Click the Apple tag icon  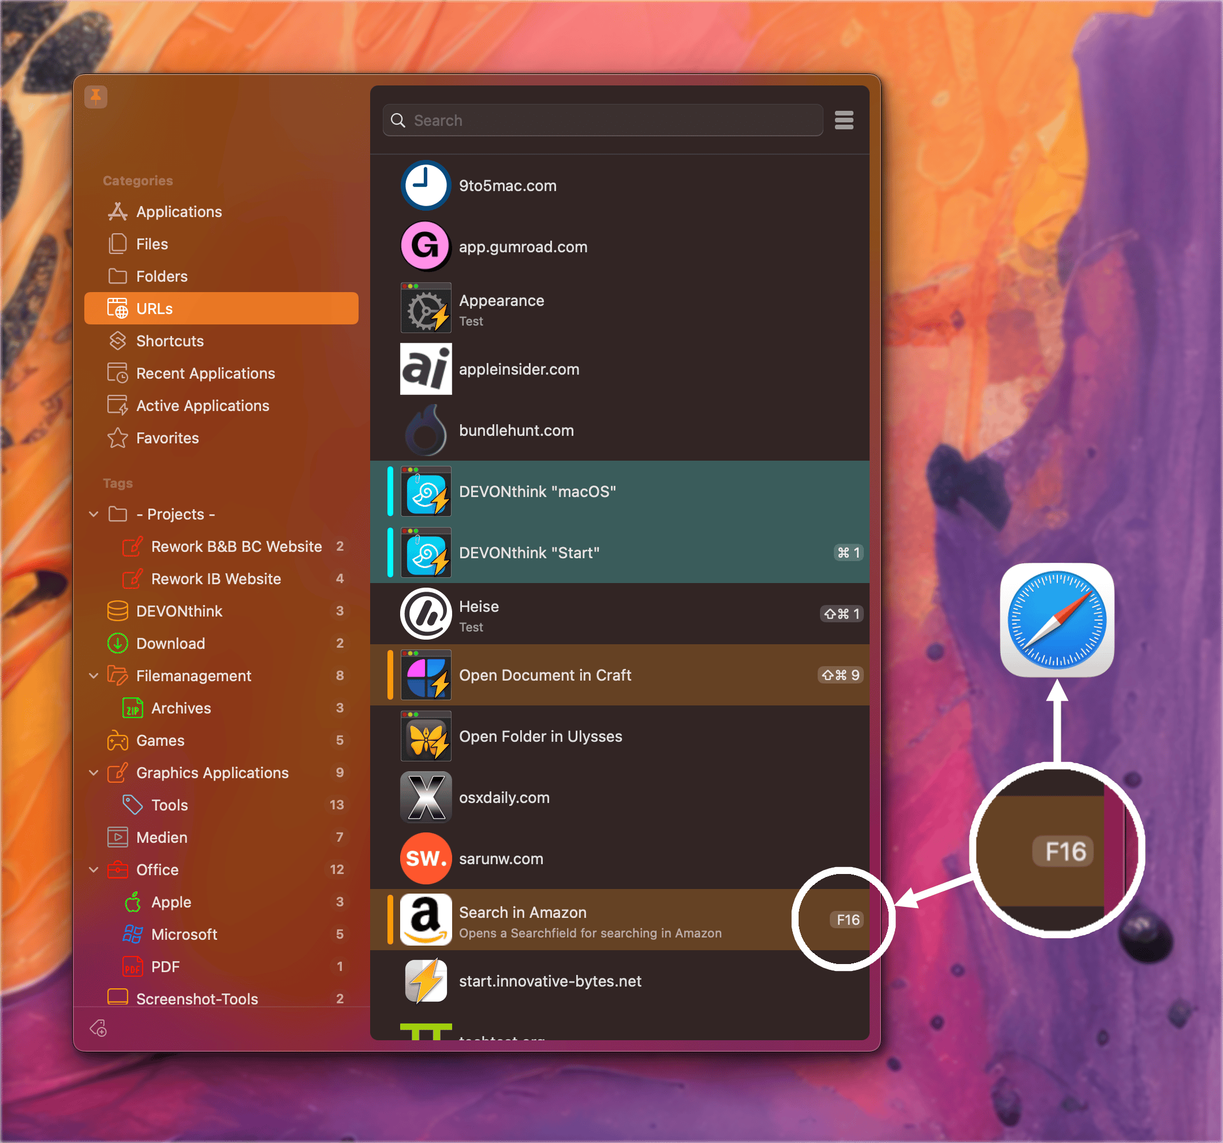click(x=133, y=902)
